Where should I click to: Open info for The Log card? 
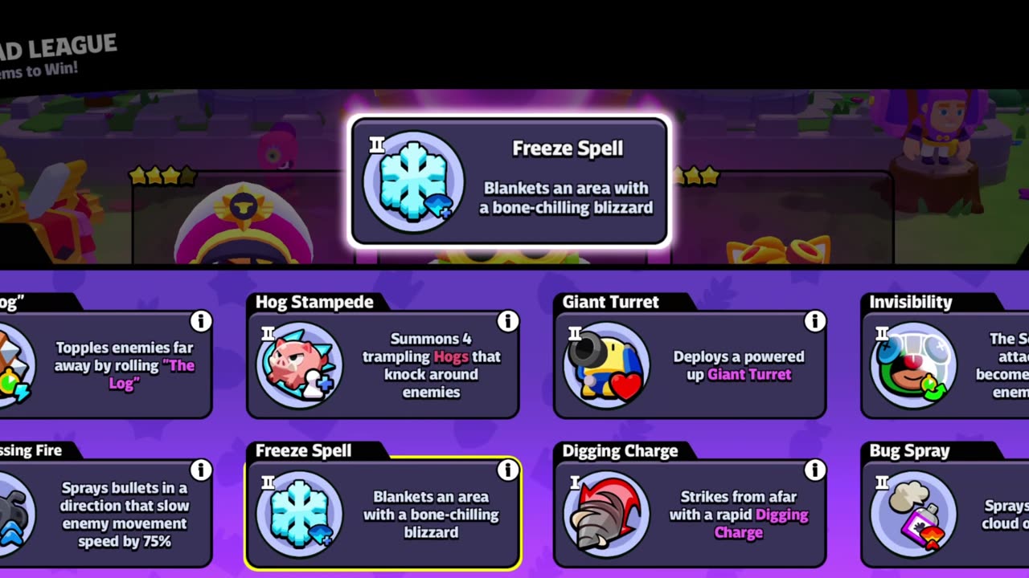tap(200, 321)
